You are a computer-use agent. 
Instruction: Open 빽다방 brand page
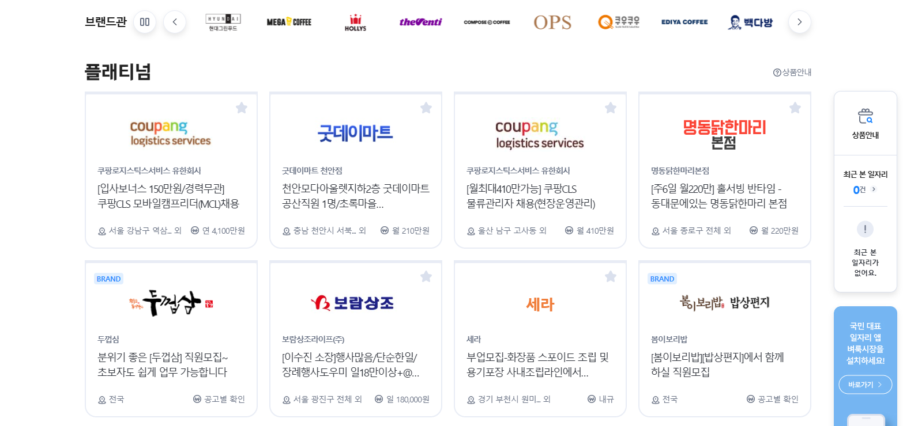click(x=750, y=22)
